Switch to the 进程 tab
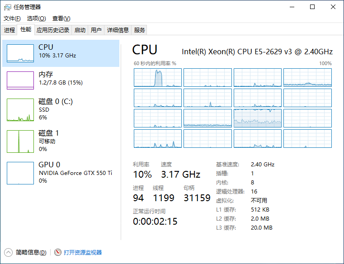 [x=9, y=30]
